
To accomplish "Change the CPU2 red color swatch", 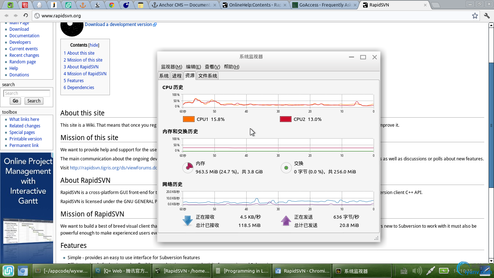I will tap(286, 119).
